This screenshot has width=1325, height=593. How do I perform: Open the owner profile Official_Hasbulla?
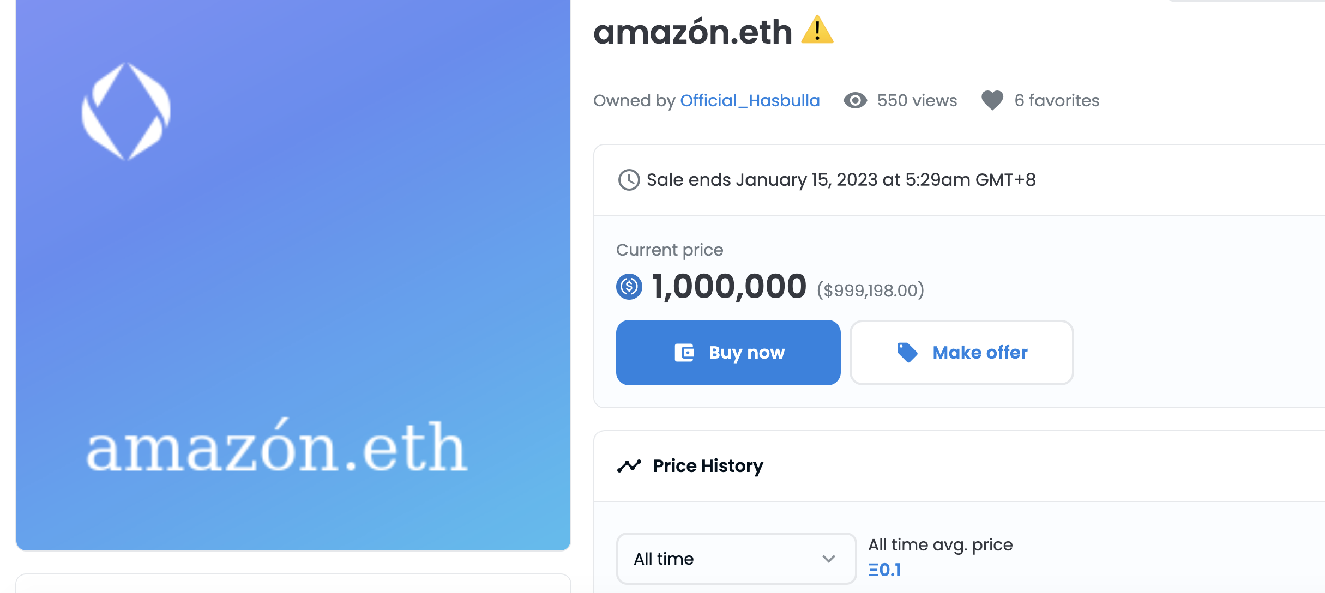click(750, 100)
